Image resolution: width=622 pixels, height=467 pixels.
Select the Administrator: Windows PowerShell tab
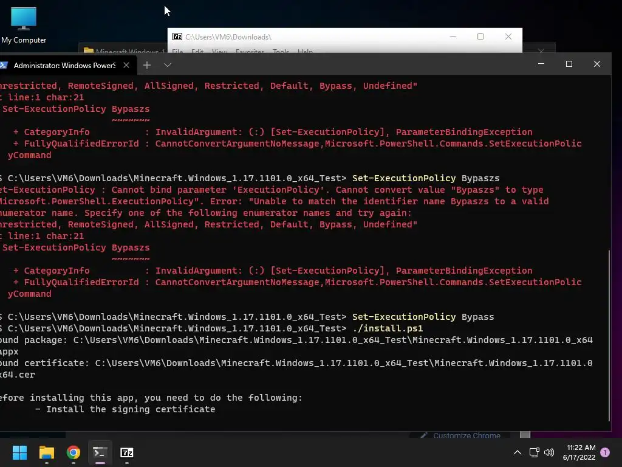[x=64, y=66]
